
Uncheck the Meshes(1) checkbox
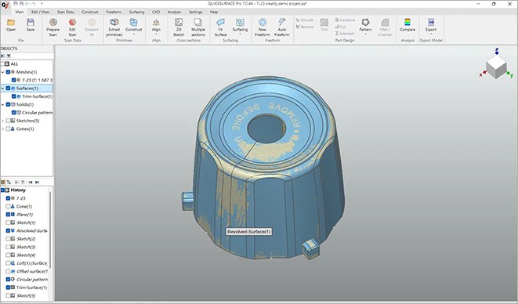coord(9,72)
